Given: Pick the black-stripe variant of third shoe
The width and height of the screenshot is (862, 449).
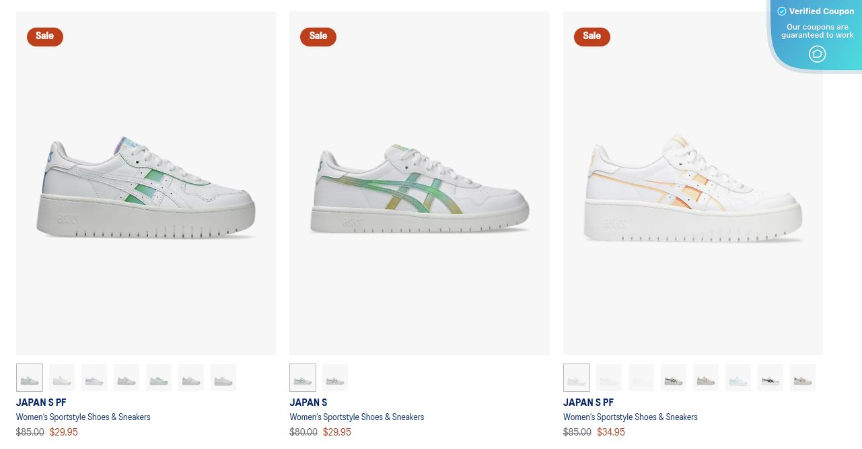Looking at the screenshot, I should pos(770,378).
